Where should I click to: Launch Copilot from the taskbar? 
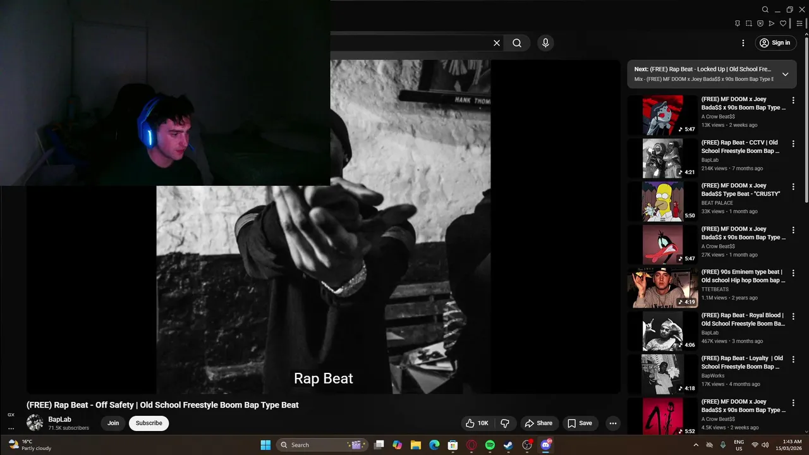[x=397, y=445]
